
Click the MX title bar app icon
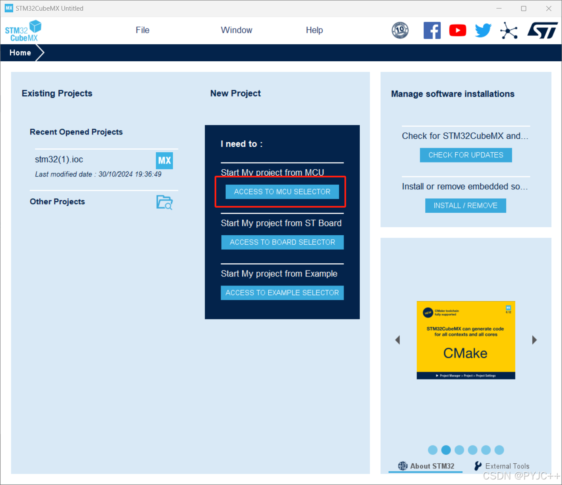coord(9,8)
